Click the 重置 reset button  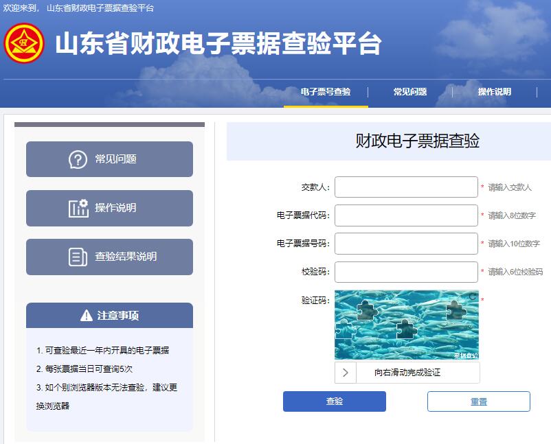coord(479,401)
